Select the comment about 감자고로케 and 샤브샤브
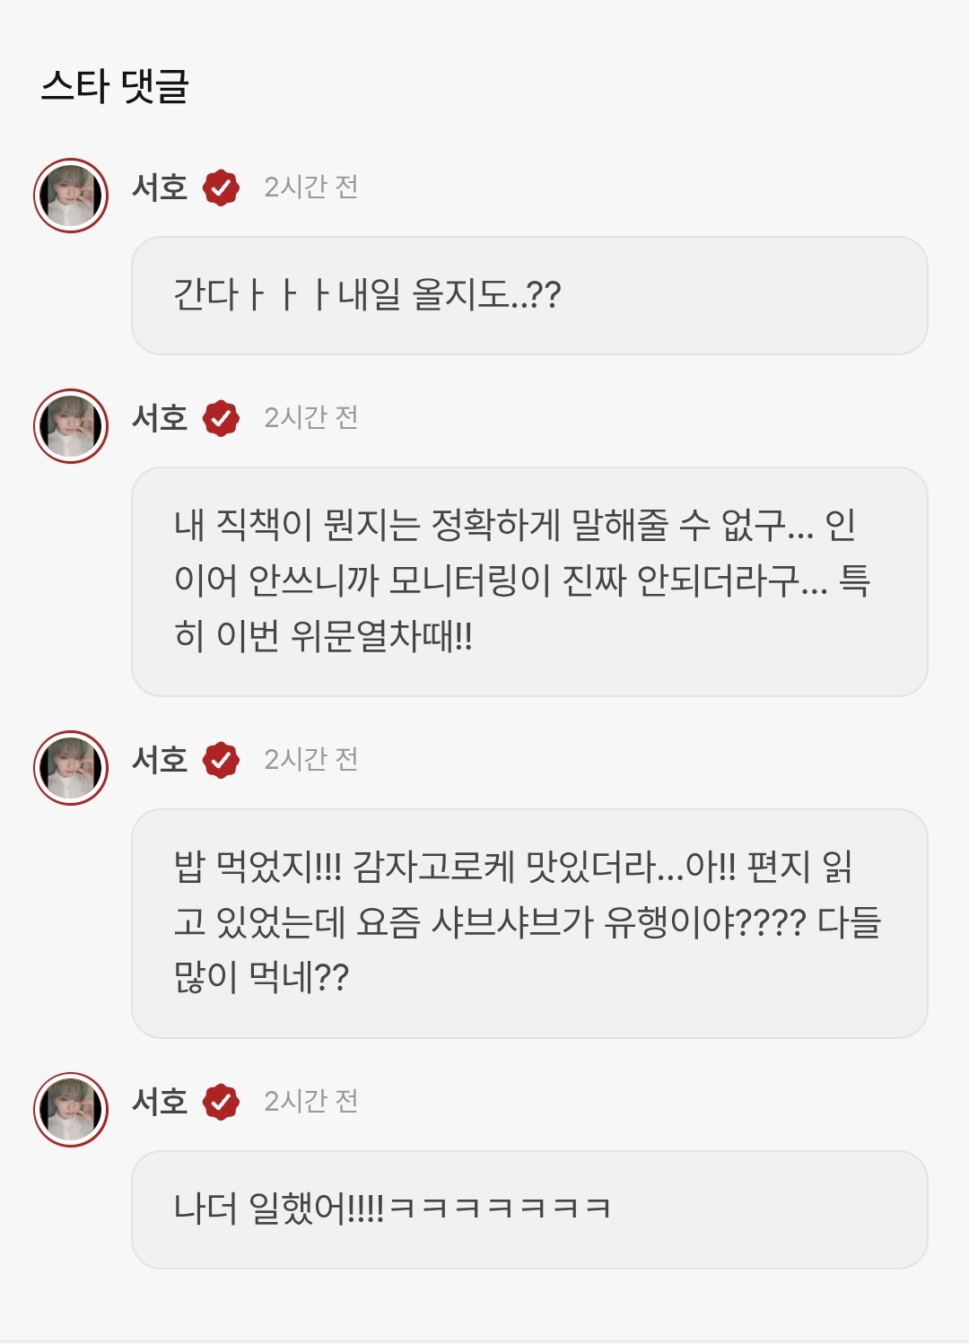 point(529,923)
